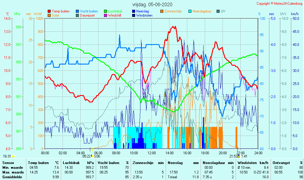
Task: Click the sunrise marker at 05:22
Action: point(92,156)
